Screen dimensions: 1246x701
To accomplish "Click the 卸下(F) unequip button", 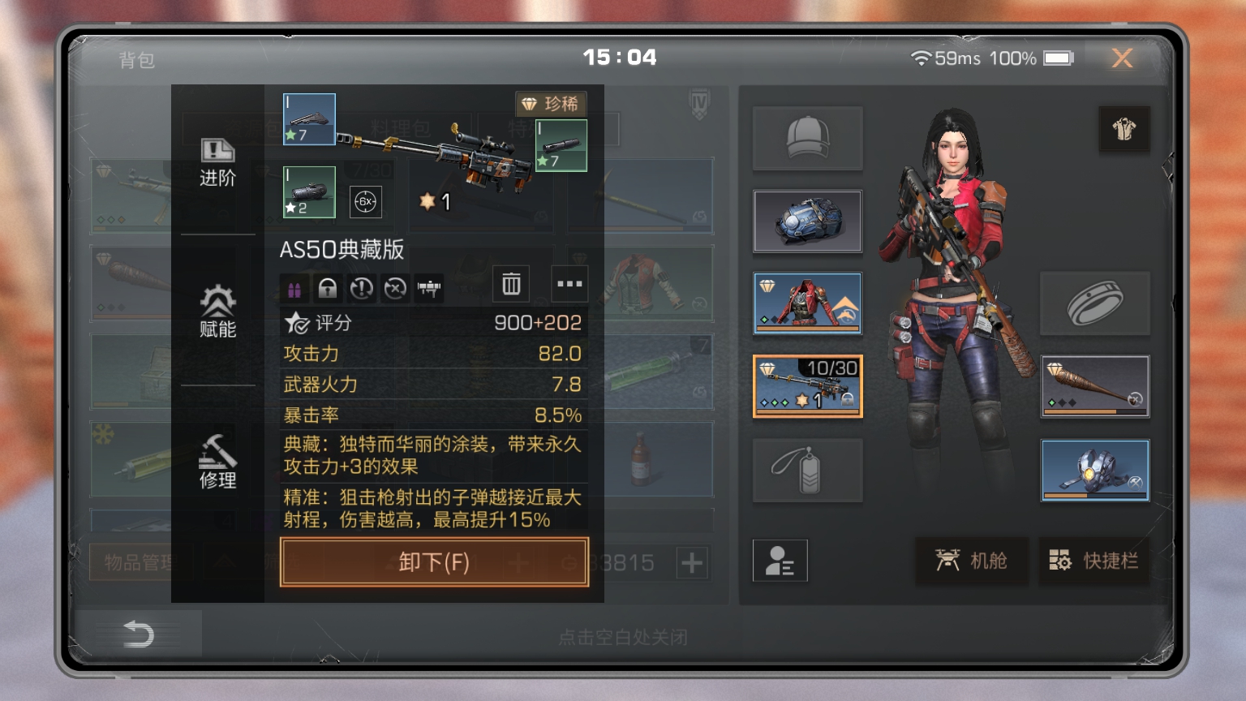I will coord(434,561).
